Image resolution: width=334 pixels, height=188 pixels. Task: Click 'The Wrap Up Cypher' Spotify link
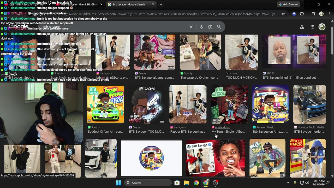click(x=200, y=78)
